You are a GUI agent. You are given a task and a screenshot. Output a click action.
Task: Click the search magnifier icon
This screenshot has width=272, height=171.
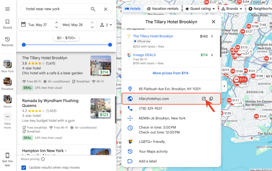click(x=93, y=9)
